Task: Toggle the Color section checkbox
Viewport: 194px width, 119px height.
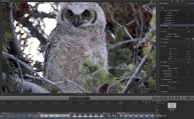Action: (161, 31)
